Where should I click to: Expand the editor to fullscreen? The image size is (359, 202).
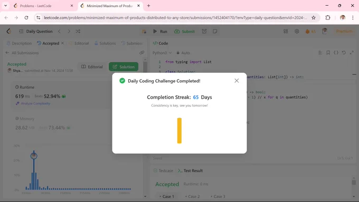point(352,53)
